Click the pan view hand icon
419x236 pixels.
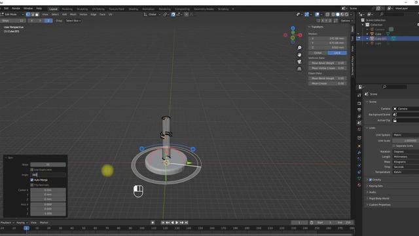[x=299, y=55]
